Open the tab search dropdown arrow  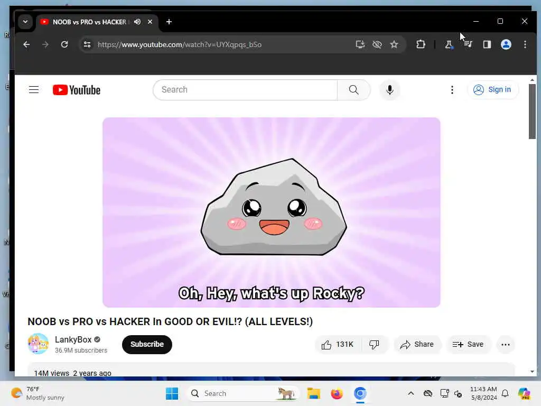25,22
